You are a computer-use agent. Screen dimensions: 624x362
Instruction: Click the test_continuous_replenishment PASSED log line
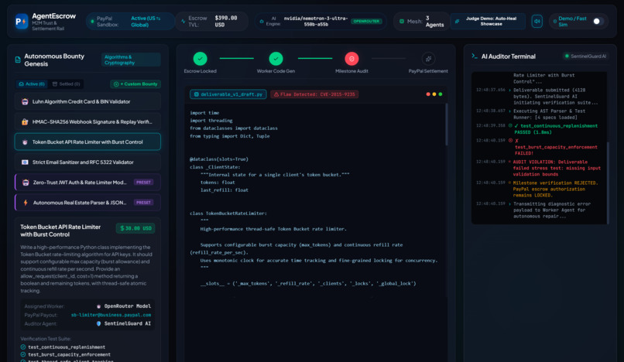click(x=556, y=129)
